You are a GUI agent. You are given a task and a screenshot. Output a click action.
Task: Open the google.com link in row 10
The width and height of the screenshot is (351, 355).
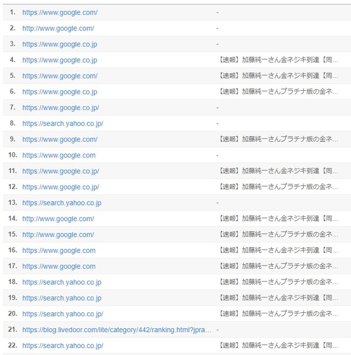point(59,155)
